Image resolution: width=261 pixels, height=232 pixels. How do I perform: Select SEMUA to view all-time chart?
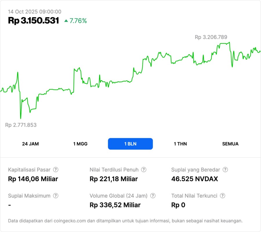coord(230,144)
